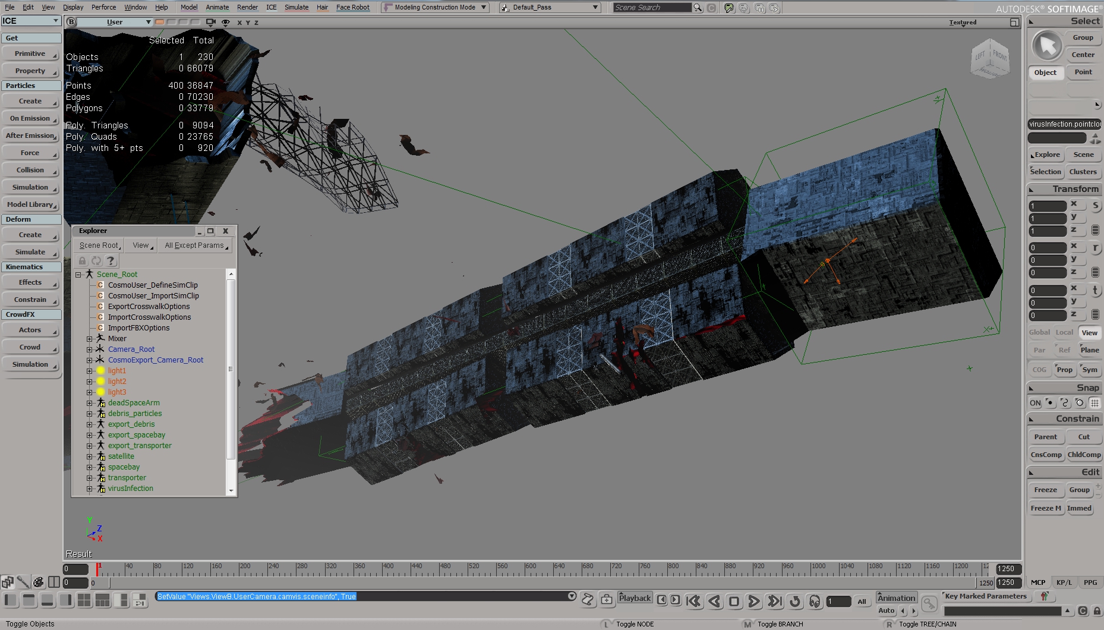This screenshot has height=630, width=1104.
Task: Click the Primitive button in left panel
Action: (30, 53)
